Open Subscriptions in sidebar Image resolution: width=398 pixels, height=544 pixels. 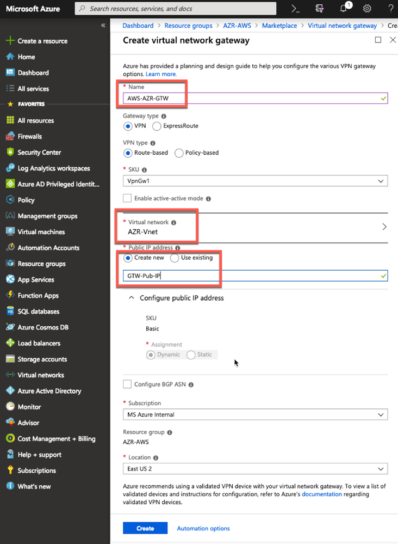click(x=37, y=470)
